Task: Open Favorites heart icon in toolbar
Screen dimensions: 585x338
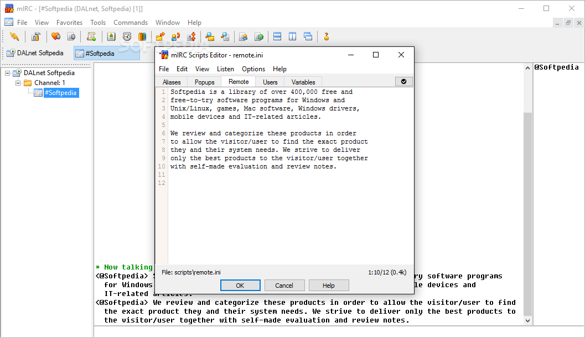Action: 56,36
